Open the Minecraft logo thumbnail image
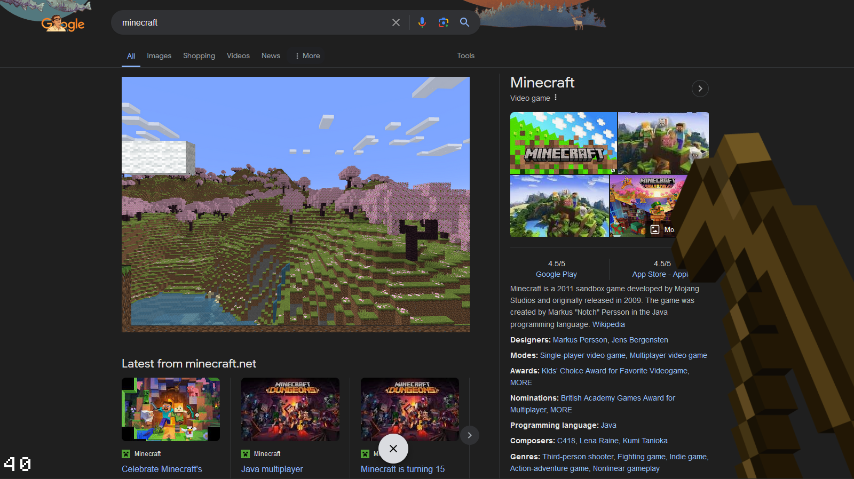Screen dimensions: 854x479 pyautogui.click(x=563, y=142)
